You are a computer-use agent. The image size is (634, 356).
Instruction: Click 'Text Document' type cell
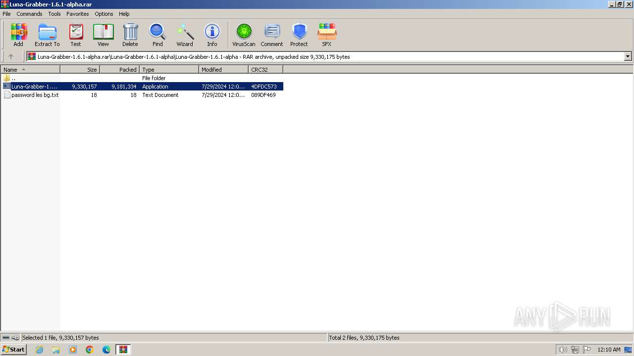160,95
